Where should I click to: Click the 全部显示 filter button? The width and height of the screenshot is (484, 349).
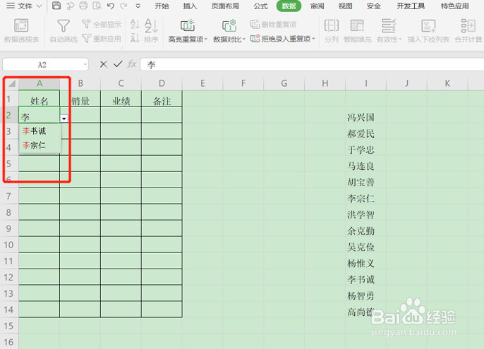click(x=102, y=25)
